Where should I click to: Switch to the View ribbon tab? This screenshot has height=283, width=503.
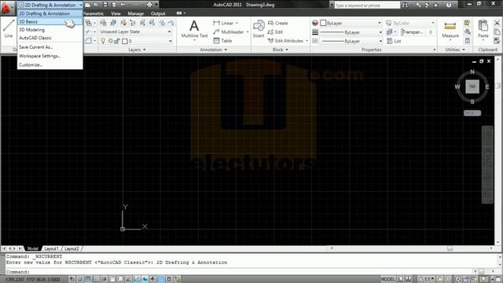point(116,13)
